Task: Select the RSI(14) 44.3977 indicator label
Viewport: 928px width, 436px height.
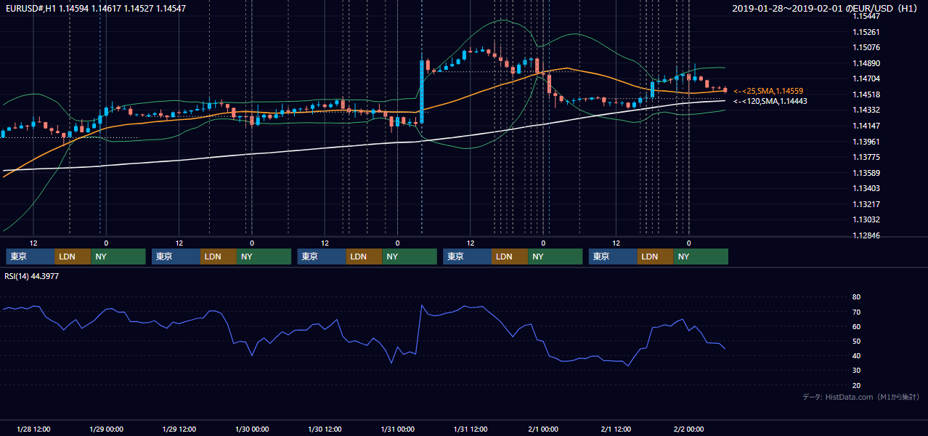Action: point(32,276)
